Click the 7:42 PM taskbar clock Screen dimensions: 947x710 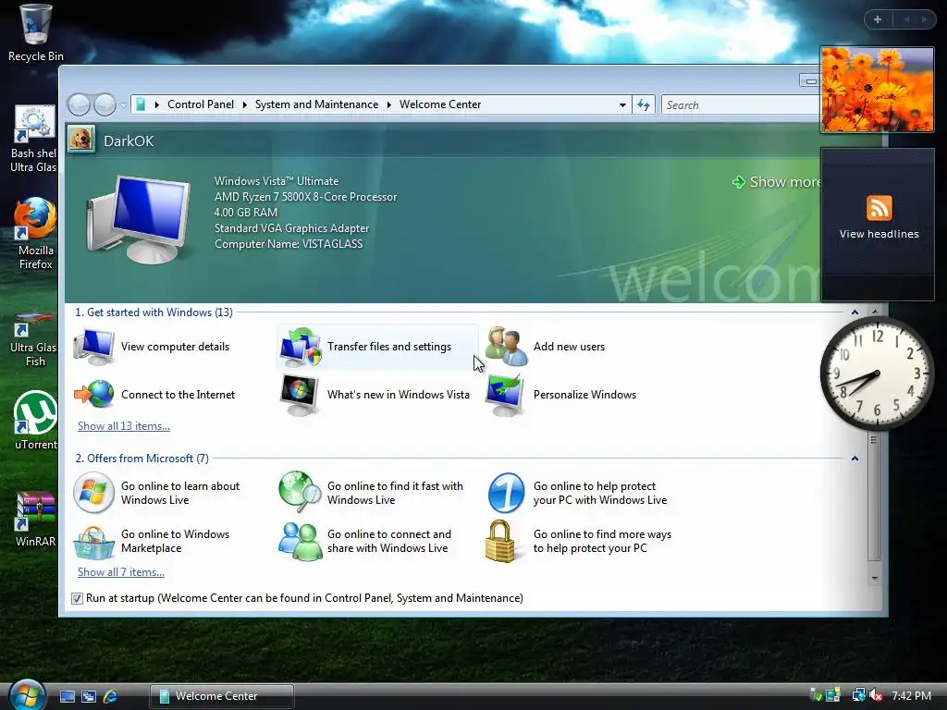[911, 696]
